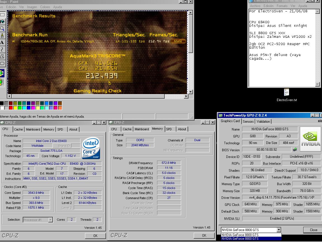Click the Driver Version field in GPU-Z
This screenshot has height=242, width=322.
[281, 197]
